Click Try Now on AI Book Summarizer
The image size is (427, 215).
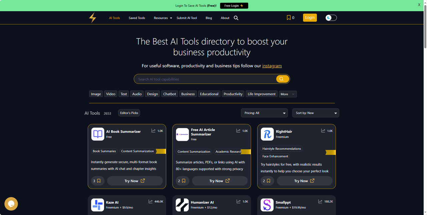tap(135, 181)
